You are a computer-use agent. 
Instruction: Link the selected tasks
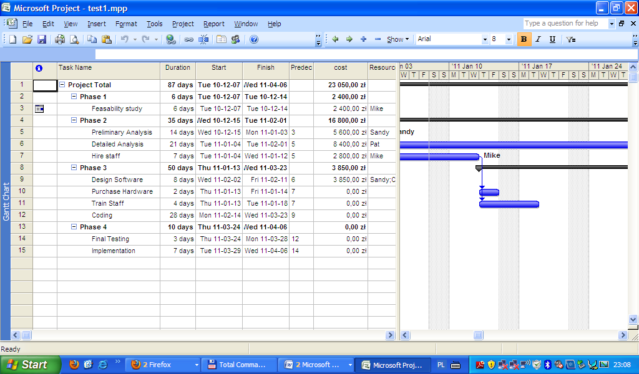[188, 39]
